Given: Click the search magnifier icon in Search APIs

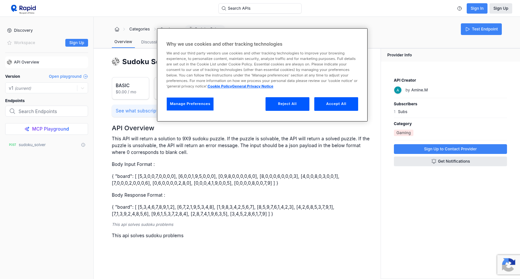Looking at the screenshot, I should (x=224, y=8).
